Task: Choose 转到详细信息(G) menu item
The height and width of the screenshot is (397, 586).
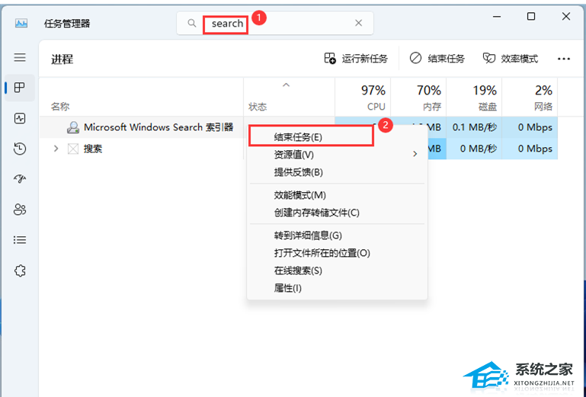Action: (337, 235)
